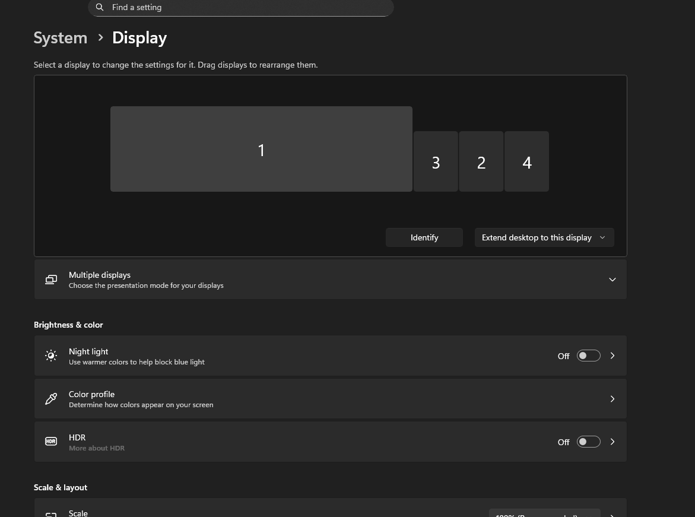This screenshot has width=695, height=517.
Task: Click the search magnifier icon
Action: [100, 7]
